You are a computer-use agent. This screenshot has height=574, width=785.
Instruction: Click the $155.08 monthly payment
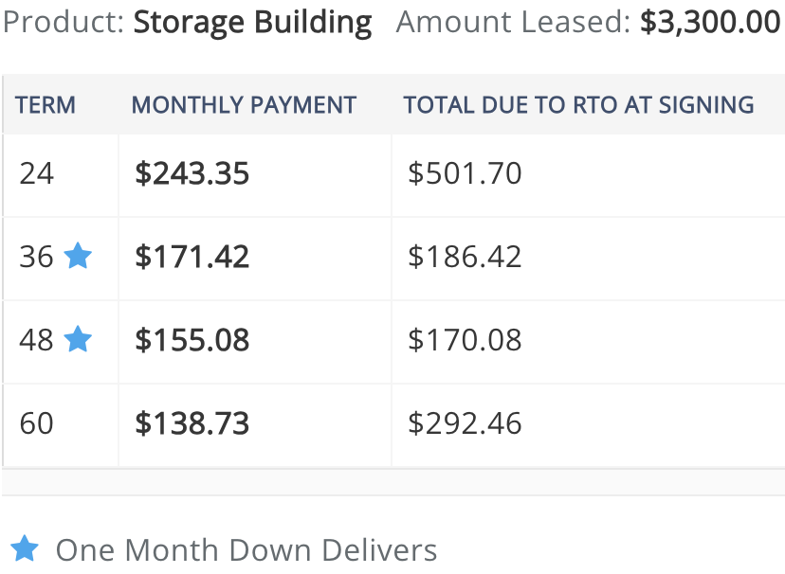[192, 340]
